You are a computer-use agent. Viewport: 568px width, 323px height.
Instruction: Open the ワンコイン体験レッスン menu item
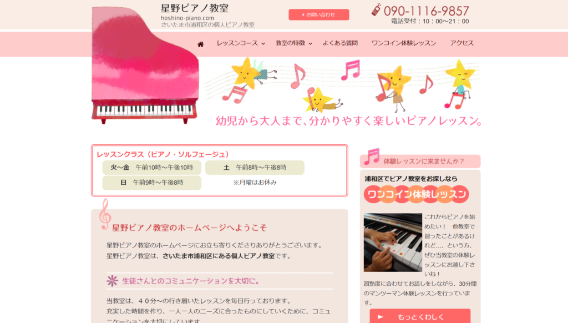click(x=404, y=43)
